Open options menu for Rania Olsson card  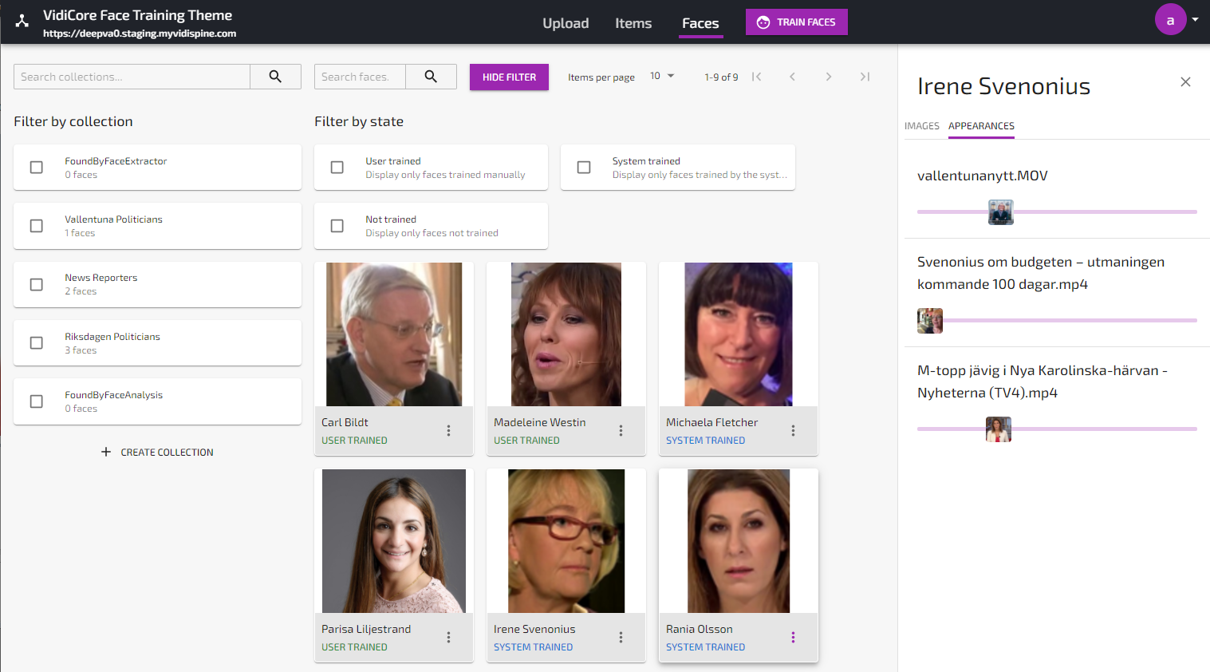pos(793,638)
